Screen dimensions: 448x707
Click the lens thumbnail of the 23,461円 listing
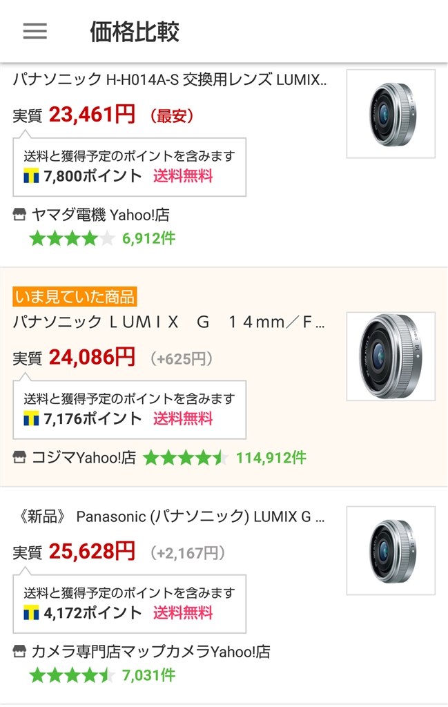click(x=391, y=114)
